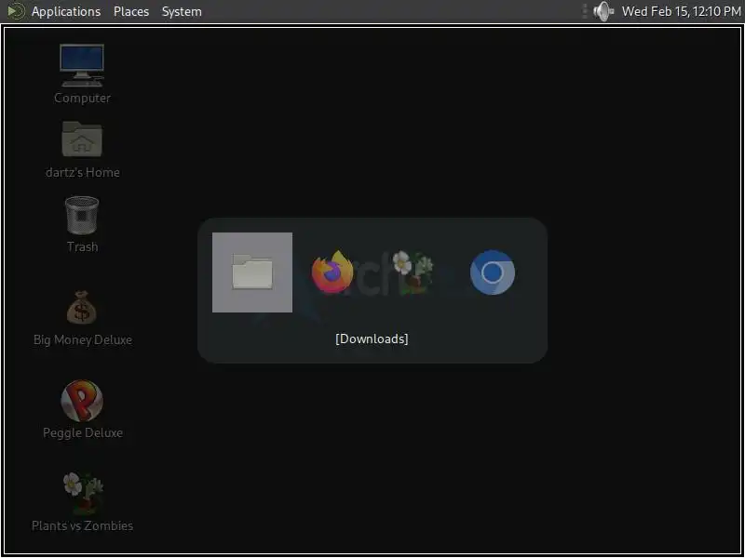Choose Chromium in the window switcher
Viewport: 745px width, 558px height.
493,272
